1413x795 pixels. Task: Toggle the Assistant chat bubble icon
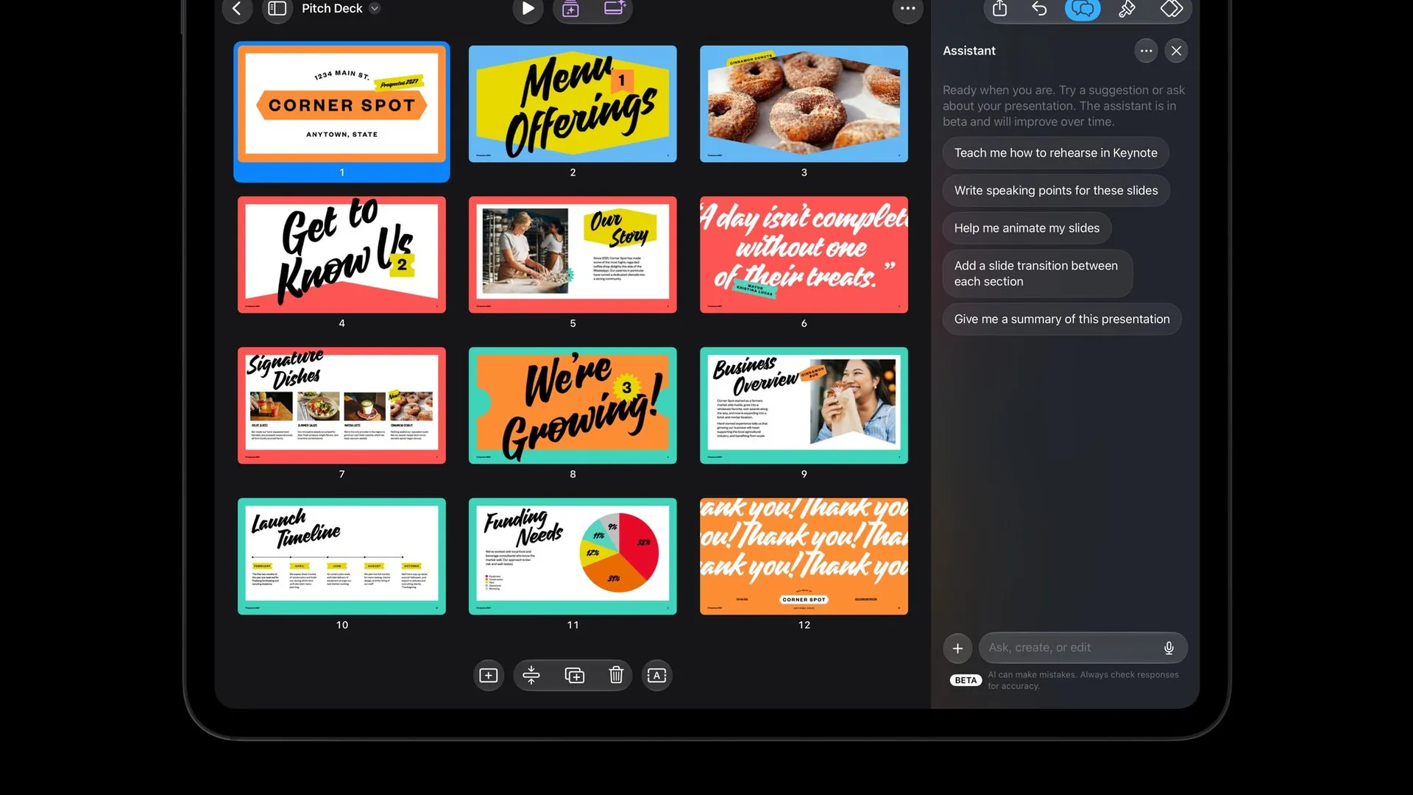point(1083,9)
